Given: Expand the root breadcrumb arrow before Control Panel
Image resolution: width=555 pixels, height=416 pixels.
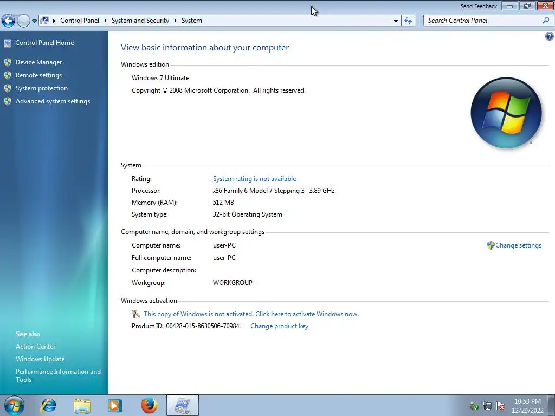Looking at the screenshot, I should [54, 21].
